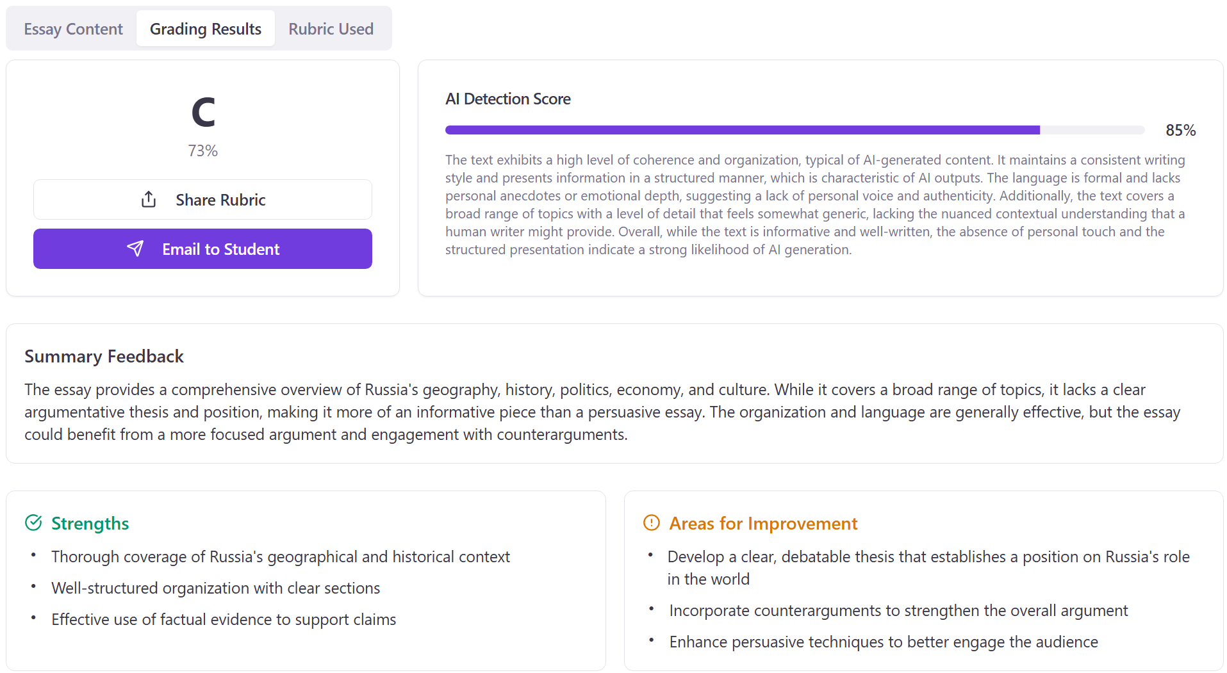Image resolution: width=1227 pixels, height=673 pixels.
Task: Click the Share Rubric button
Action: click(202, 199)
